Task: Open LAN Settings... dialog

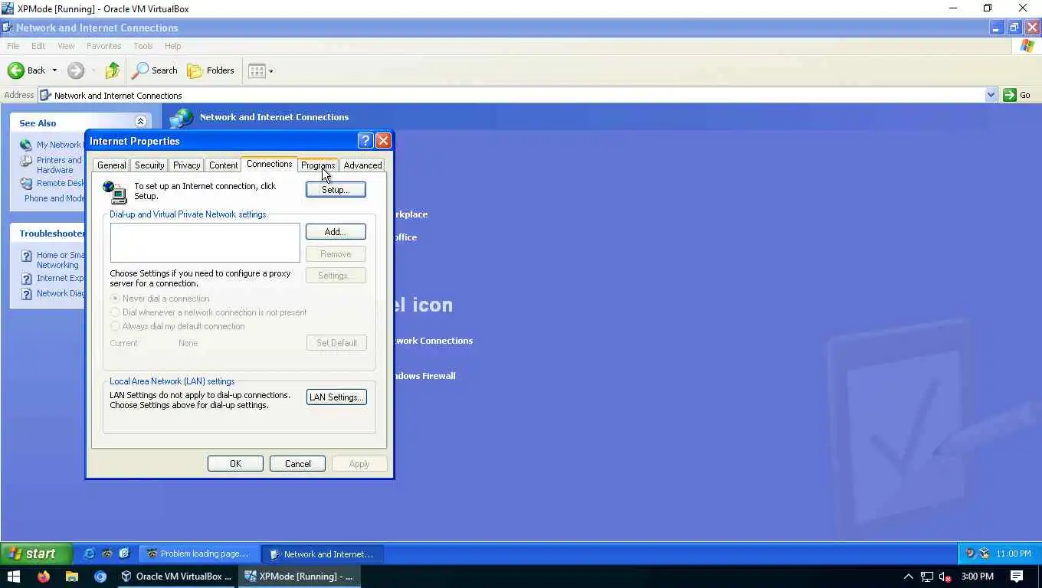Action: tap(336, 397)
